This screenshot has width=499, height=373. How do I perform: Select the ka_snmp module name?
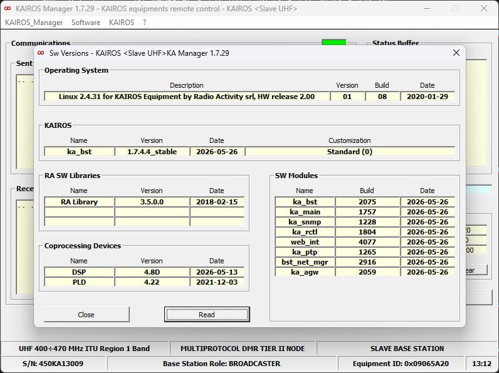pyautogui.click(x=305, y=222)
